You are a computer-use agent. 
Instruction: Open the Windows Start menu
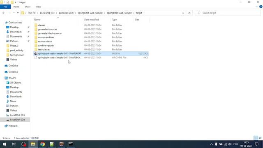pyautogui.click(x=5, y=144)
